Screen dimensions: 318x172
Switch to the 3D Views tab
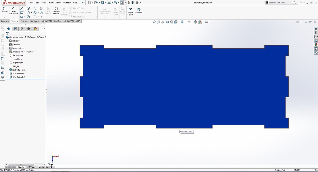coord(31,167)
